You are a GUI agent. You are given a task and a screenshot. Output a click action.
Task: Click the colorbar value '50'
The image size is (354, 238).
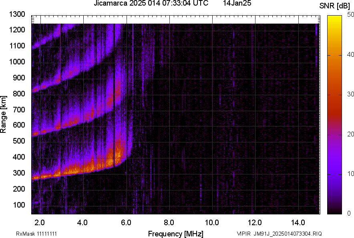351,15
